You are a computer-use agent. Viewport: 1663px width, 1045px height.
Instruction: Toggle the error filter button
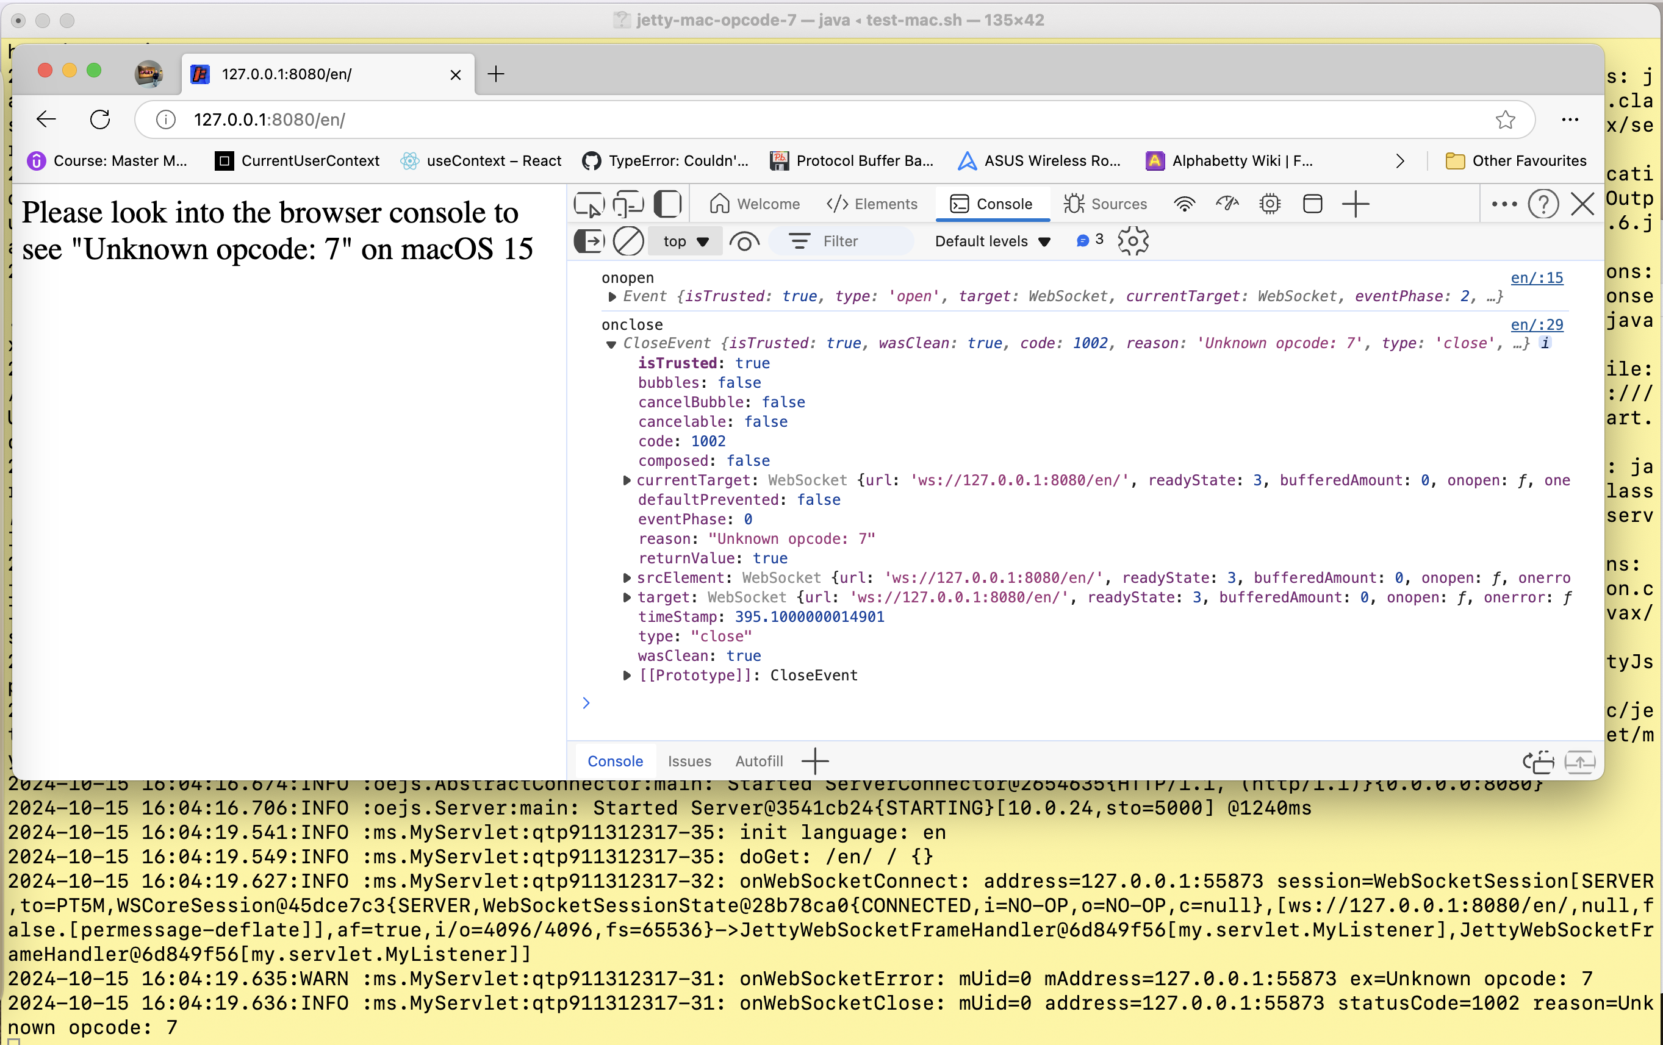[x=1087, y=240]
